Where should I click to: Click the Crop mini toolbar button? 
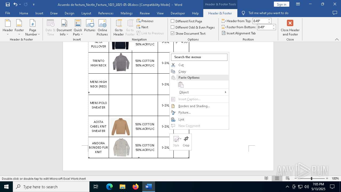(x=186, y=141)
